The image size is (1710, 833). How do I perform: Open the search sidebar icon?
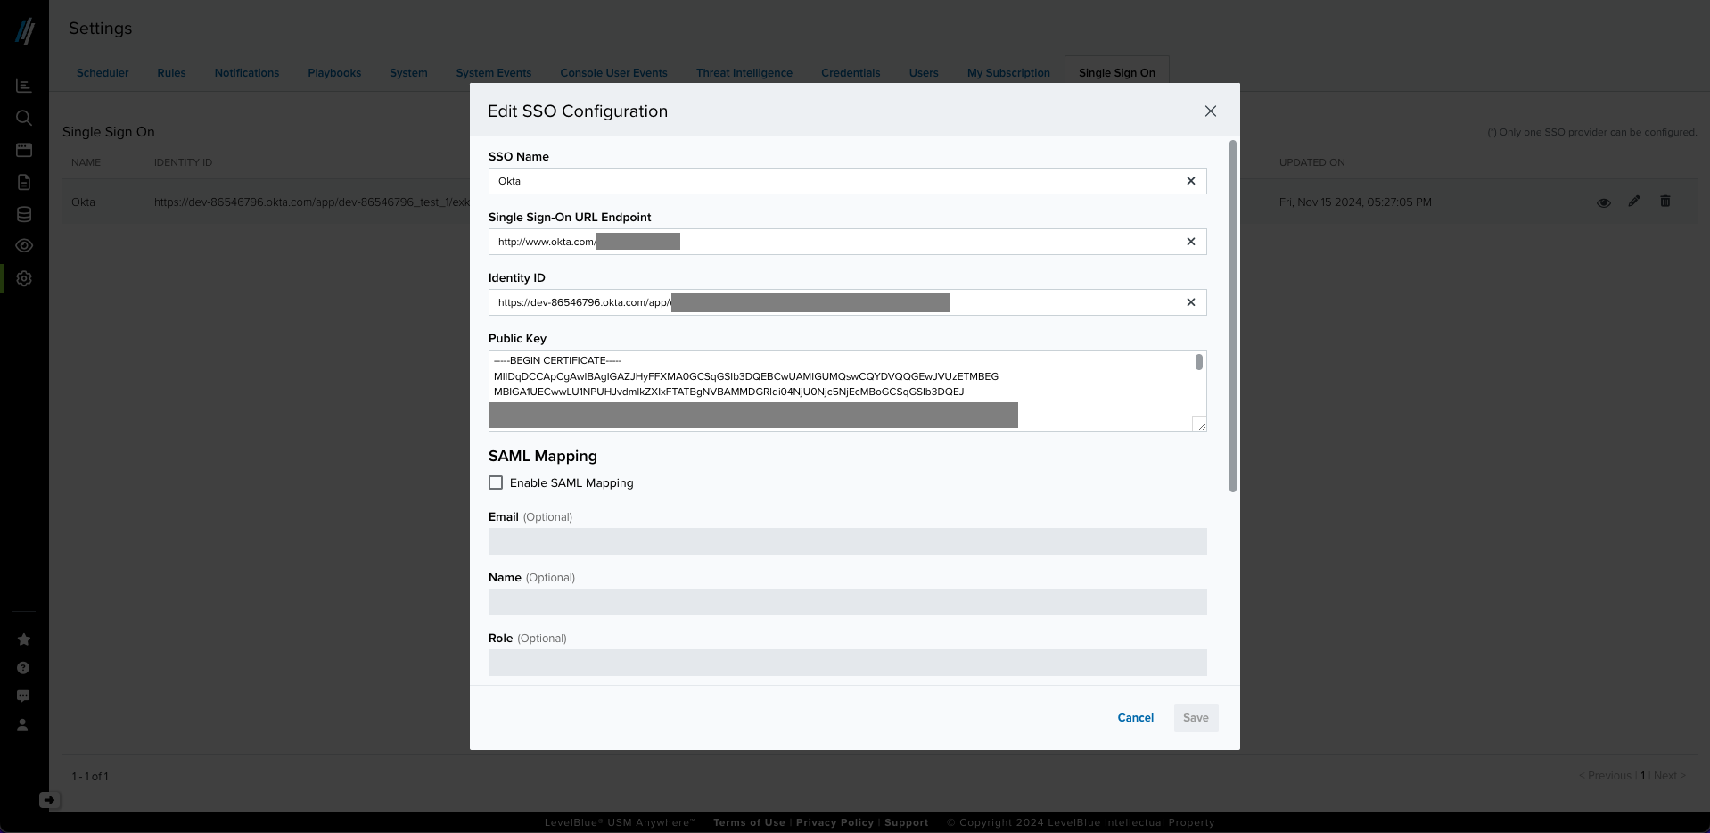[24, 118]
